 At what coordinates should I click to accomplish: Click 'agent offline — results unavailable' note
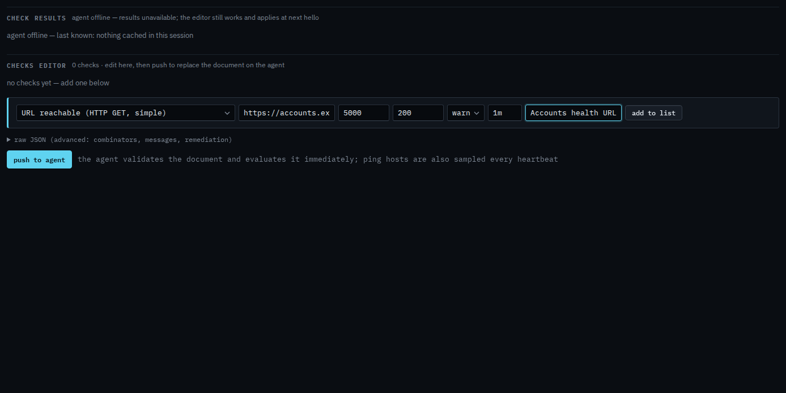[x=195, y=18]
